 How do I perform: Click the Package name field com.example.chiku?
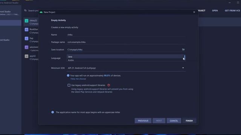click(x=126, y=42)
